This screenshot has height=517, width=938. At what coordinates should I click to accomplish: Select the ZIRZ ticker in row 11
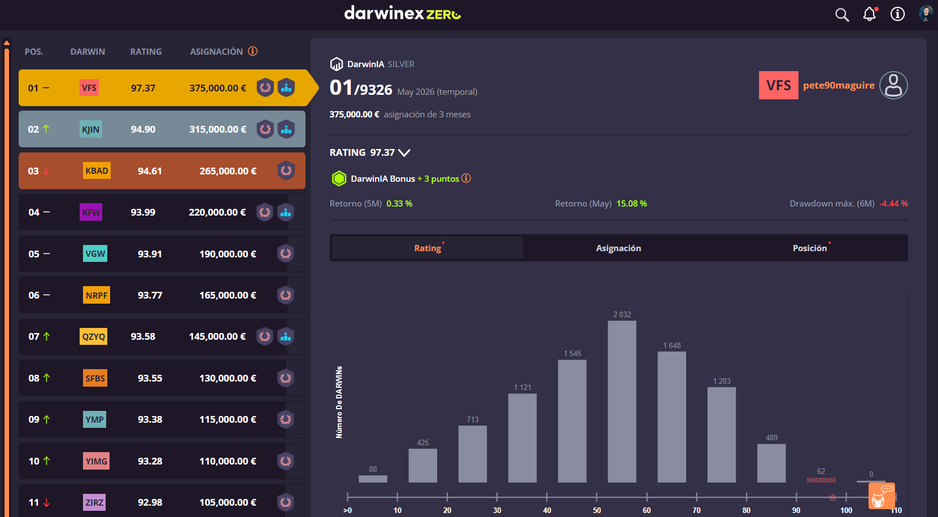tap(94, 502)
